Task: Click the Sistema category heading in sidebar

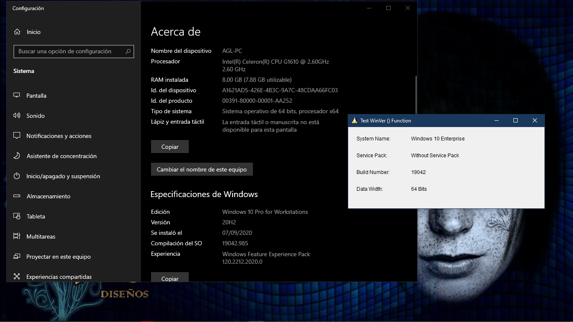Action: (x=24, y=71)
